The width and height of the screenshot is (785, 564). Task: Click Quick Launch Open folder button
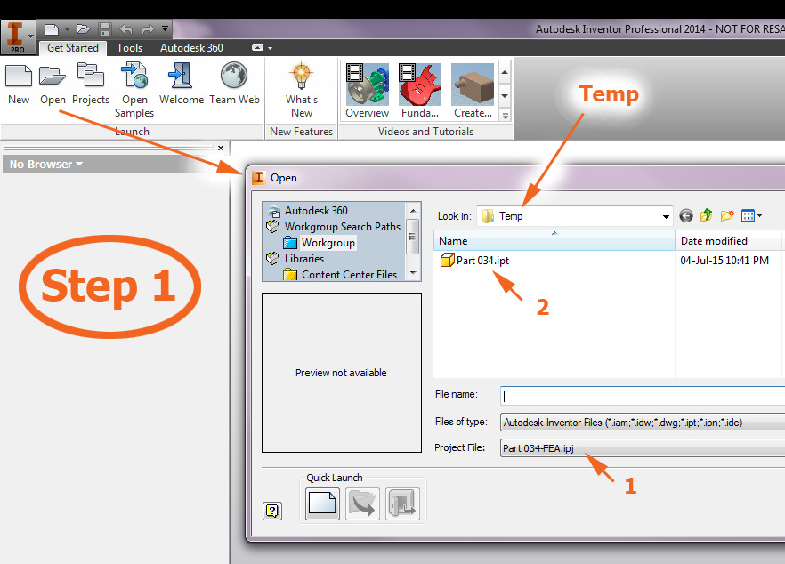[x=362, y=504]
